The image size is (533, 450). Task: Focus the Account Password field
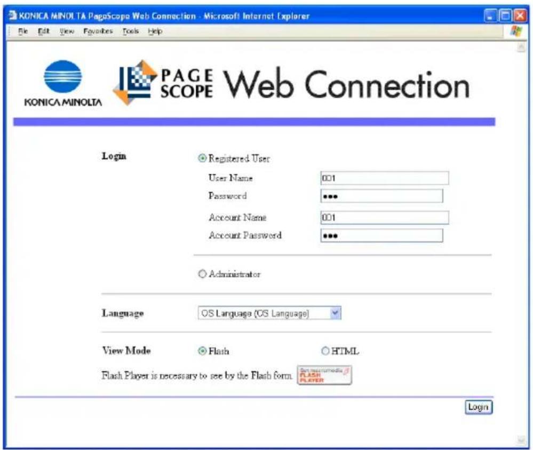[x=381, y=235]
